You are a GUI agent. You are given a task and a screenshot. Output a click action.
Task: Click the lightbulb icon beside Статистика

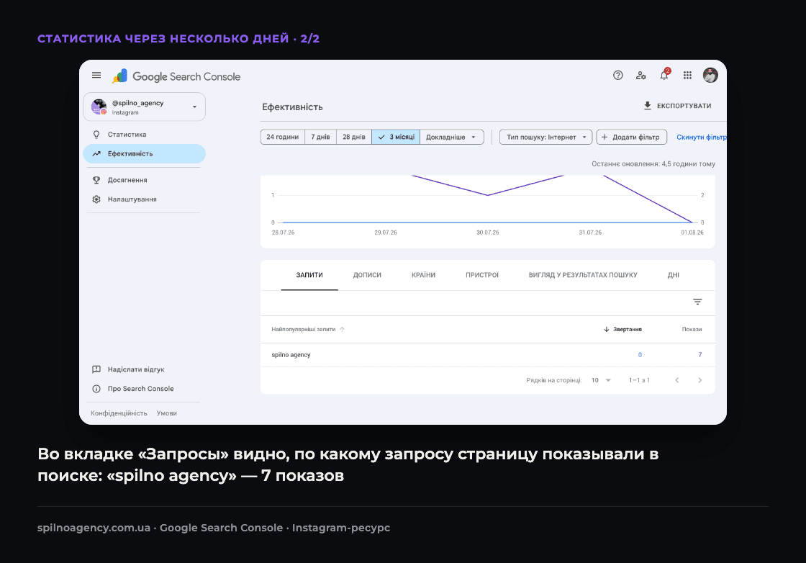pyautogui.click(x=96, y=135)
